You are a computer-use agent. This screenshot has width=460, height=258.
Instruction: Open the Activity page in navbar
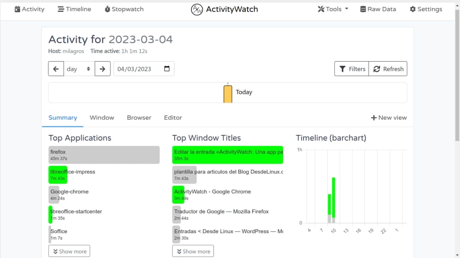(x=30, y=9)
